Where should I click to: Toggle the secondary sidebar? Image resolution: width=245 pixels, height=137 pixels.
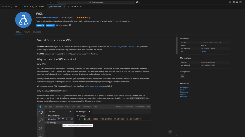[240, 2]
